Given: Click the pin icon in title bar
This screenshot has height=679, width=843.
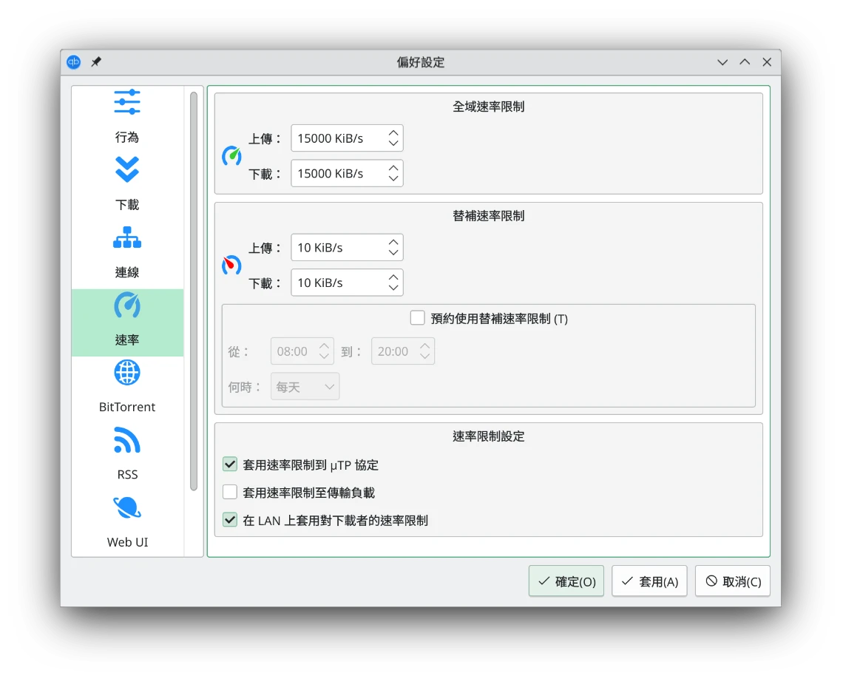Looking at the screenshot, I should [96, 62].
